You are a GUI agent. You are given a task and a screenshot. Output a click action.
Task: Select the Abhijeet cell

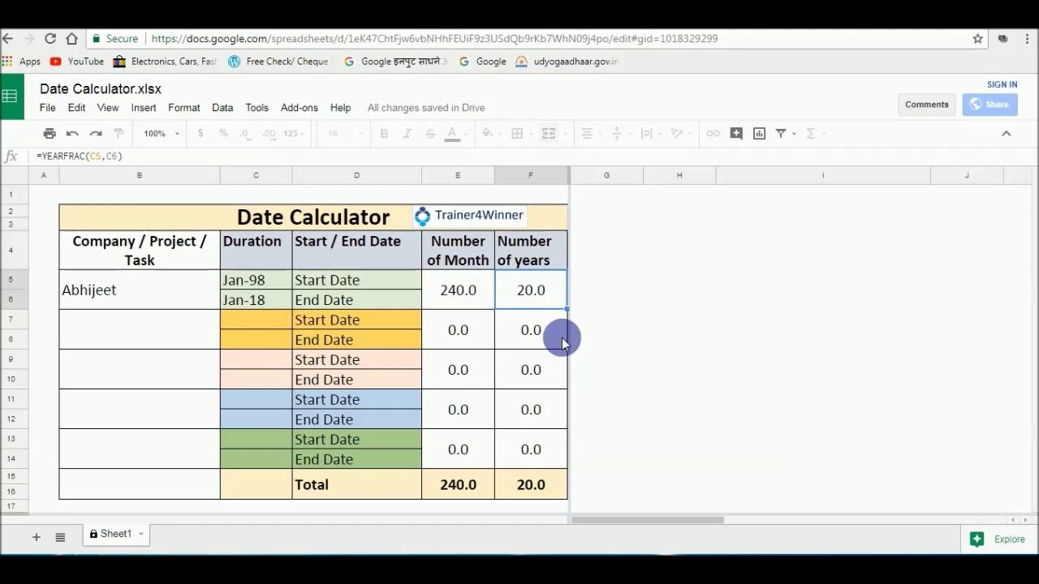pyautogui.click(x=140, y=290)
